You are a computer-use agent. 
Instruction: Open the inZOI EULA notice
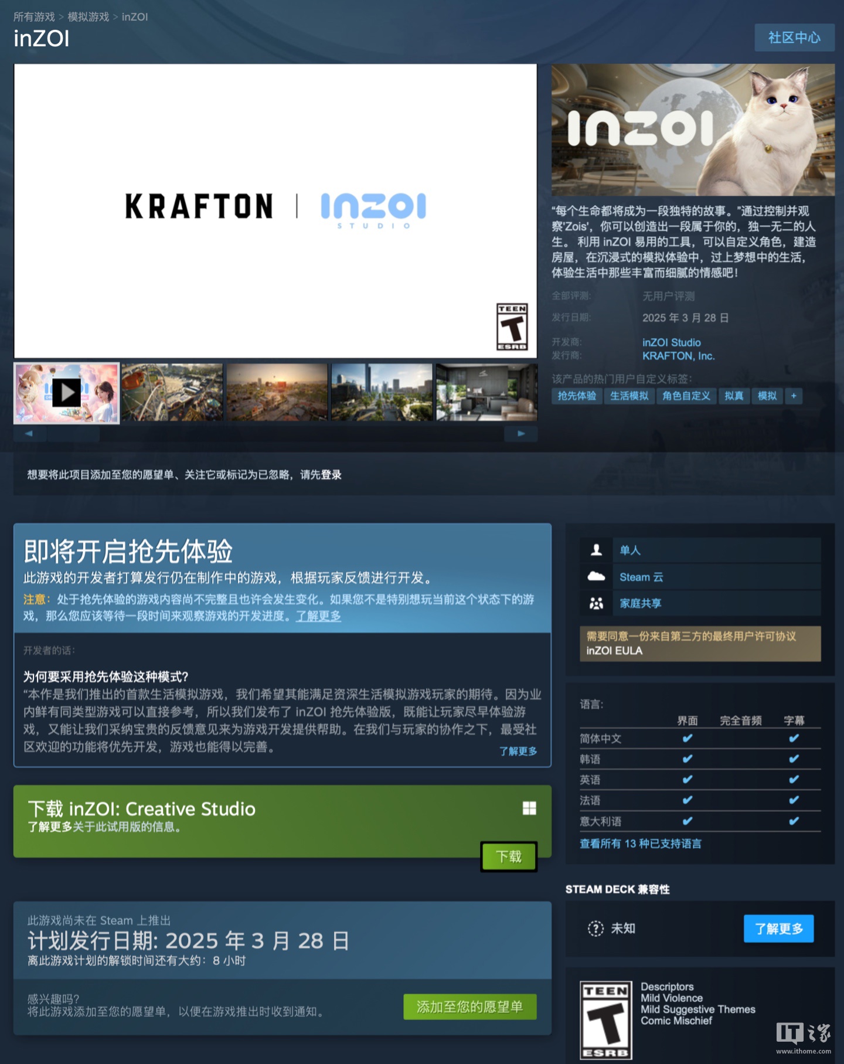click(x=700, y=644)
